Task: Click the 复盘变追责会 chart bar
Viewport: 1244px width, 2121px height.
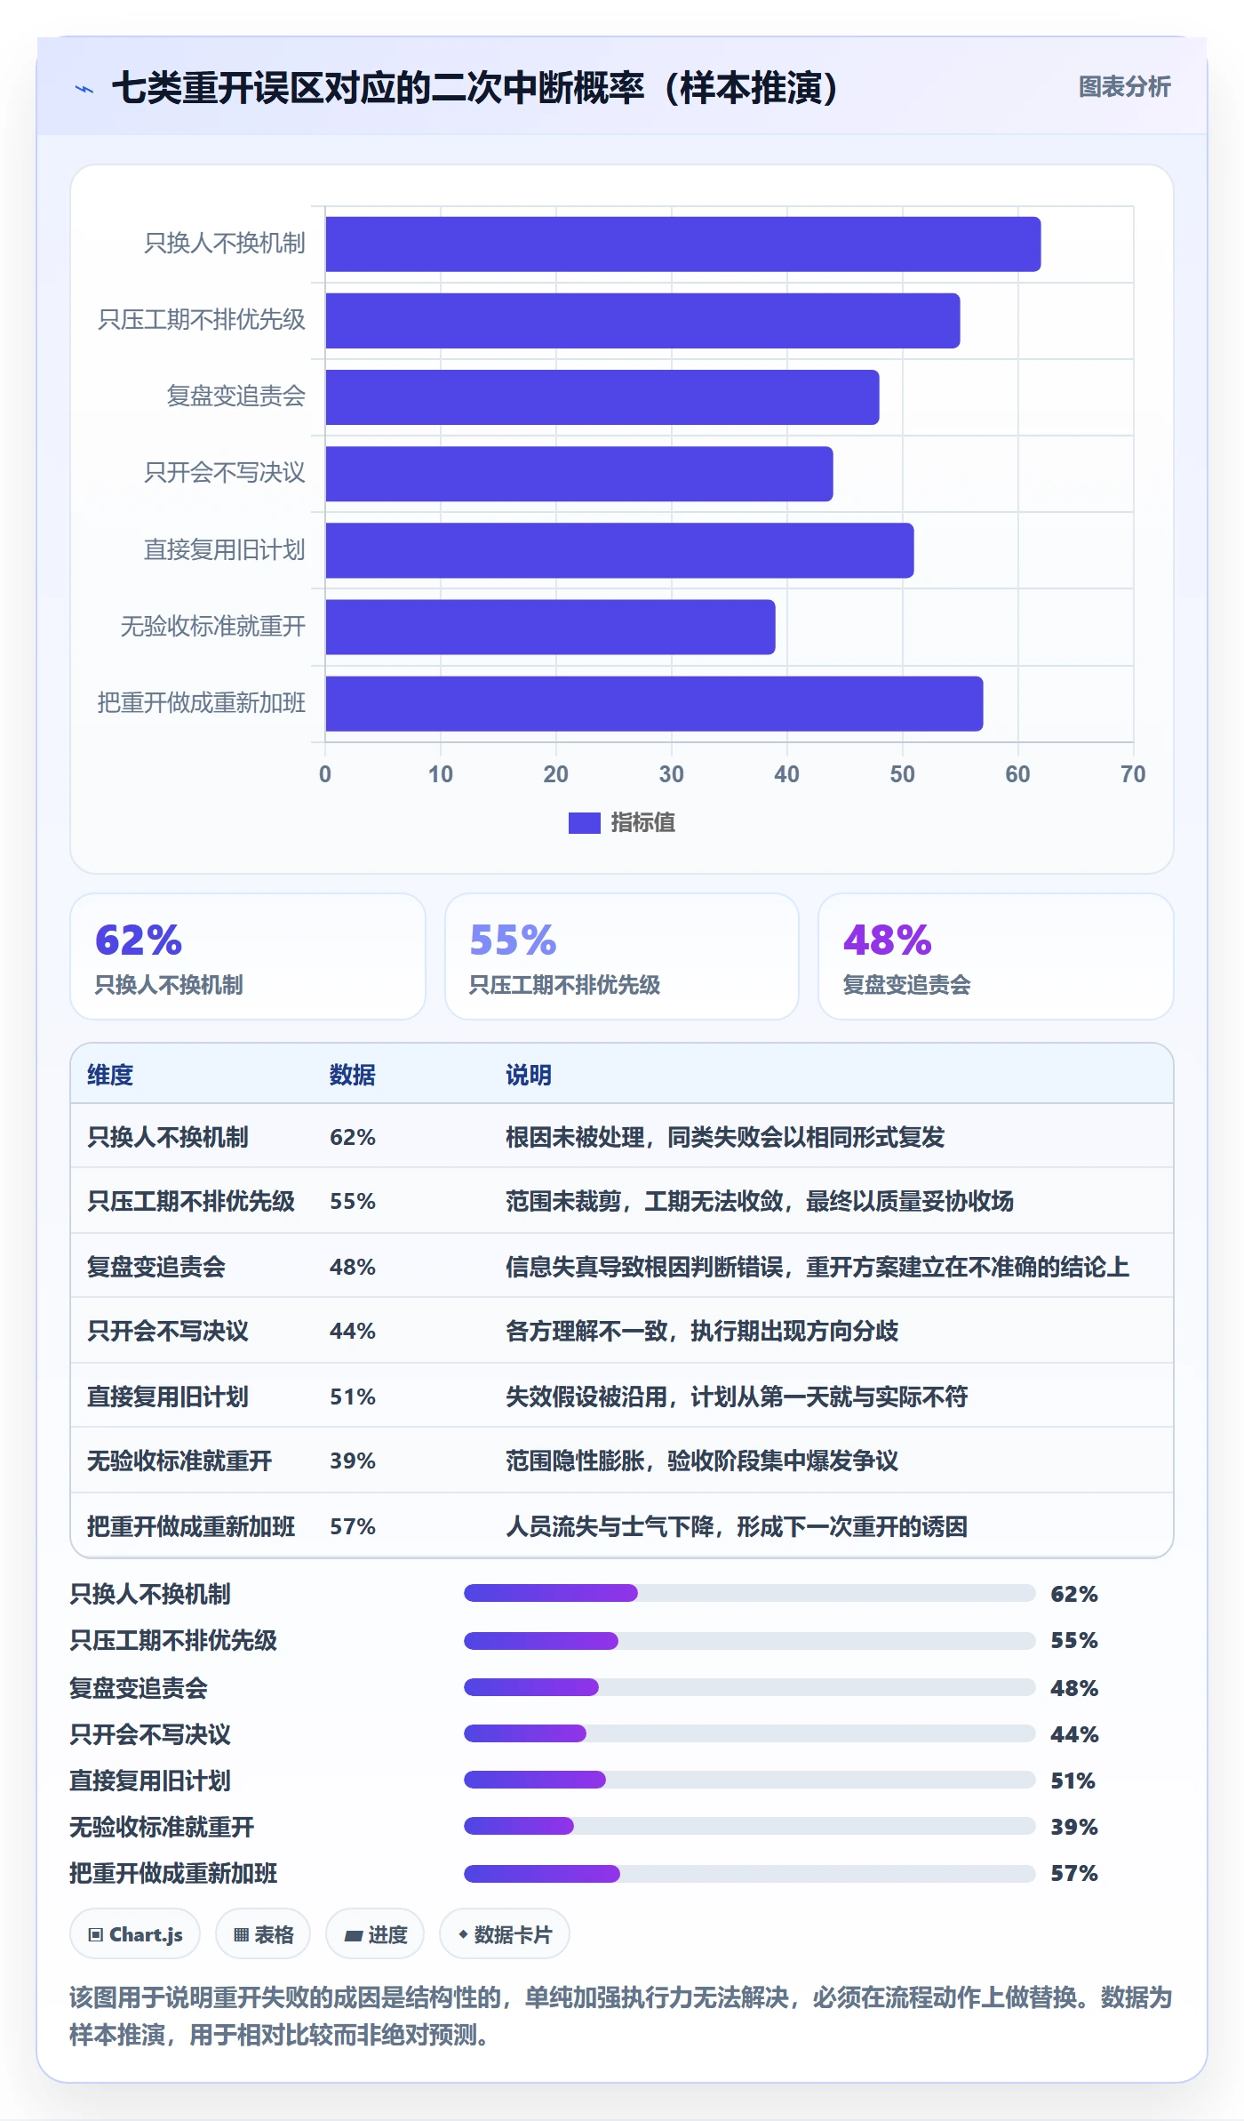Action: 602,397
